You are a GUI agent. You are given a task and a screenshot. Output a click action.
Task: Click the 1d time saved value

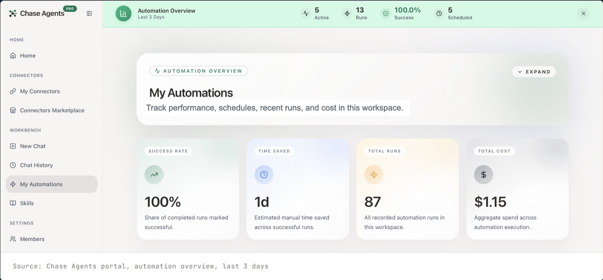pyautogui.click(x=262, y=202)
